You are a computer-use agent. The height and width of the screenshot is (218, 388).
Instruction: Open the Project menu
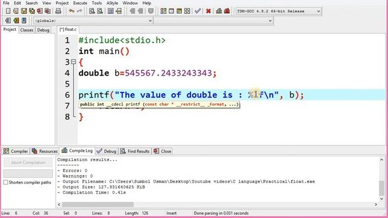coord(62,3)
